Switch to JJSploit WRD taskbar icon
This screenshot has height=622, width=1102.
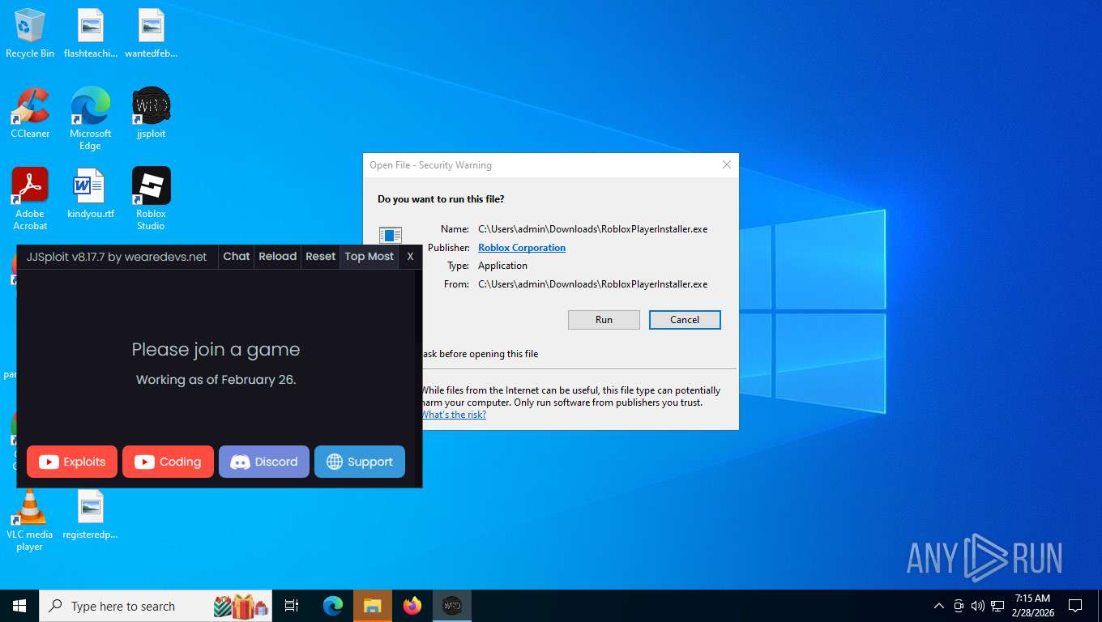coord(452,606)
